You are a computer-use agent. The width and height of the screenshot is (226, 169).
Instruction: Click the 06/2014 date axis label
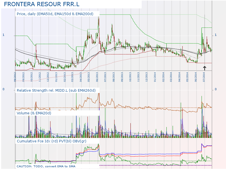pyautogui.click(x=196, y=77)
